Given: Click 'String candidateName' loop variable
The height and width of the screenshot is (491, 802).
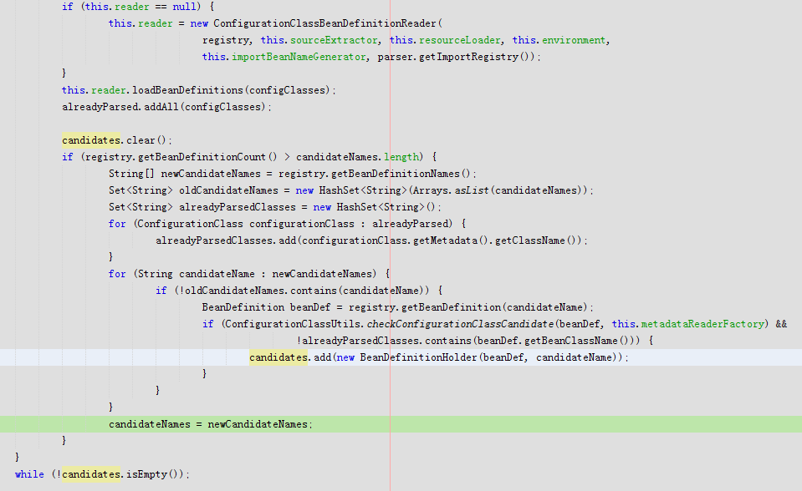Looking at the screenshot, I should tap(196, 274).
